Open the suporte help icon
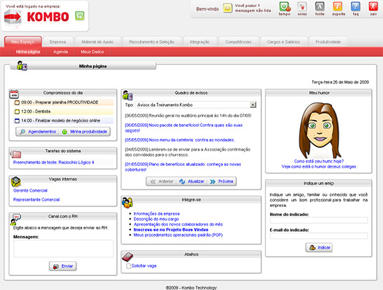Screen dimensions: 383x290 tap(338, 6)
